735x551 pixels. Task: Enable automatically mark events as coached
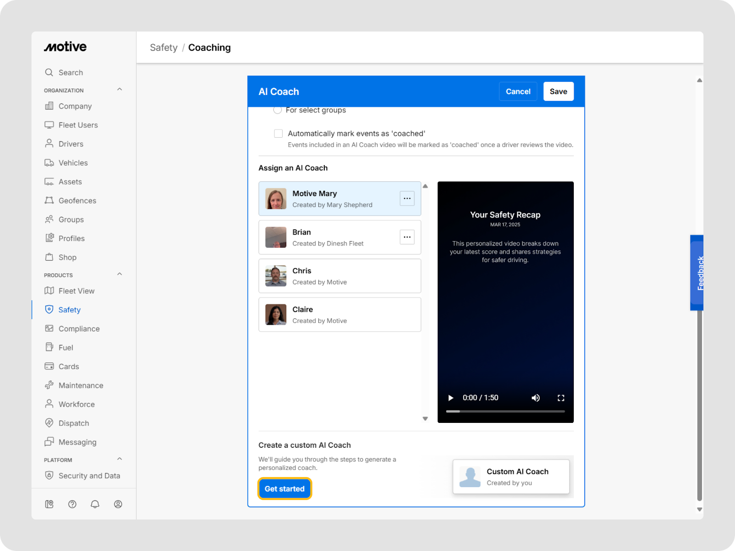point(278,134)
